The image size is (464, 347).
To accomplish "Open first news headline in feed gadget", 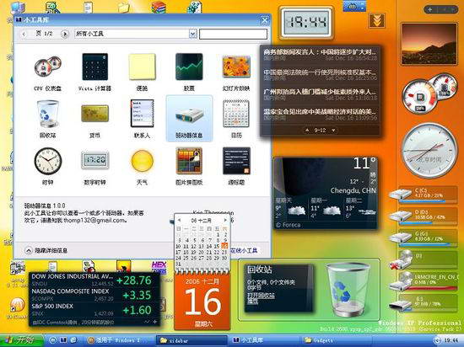I will pos(321,52).
